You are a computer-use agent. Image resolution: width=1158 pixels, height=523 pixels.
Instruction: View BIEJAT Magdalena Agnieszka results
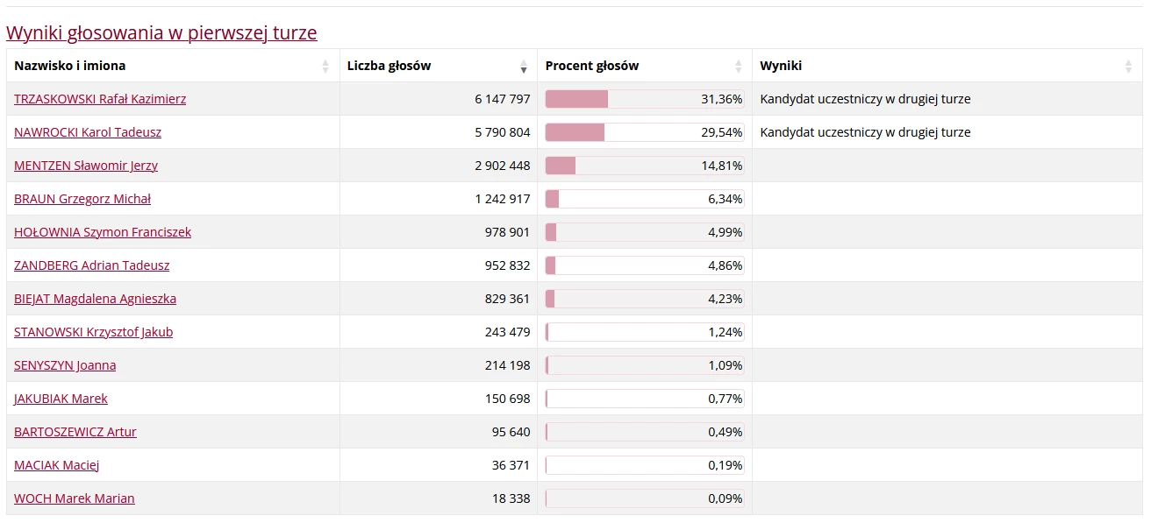(95, 299)
